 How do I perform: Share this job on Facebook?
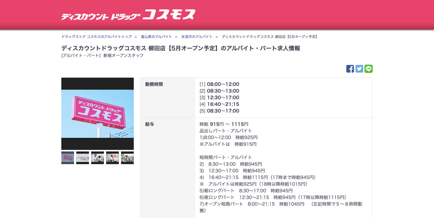coord(350,69)
